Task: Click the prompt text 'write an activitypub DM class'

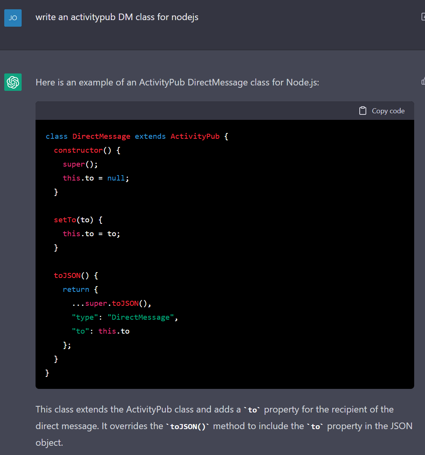Action: (95, 17)
